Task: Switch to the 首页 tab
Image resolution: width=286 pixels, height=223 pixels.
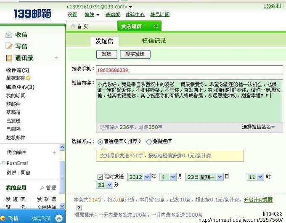Action: tap(92, 26)
